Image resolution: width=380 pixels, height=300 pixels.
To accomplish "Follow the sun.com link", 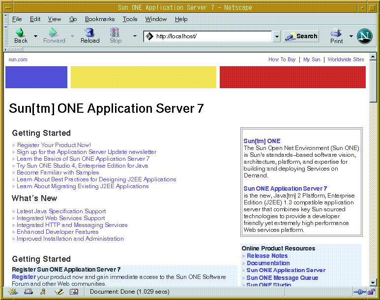I will 18,59.
